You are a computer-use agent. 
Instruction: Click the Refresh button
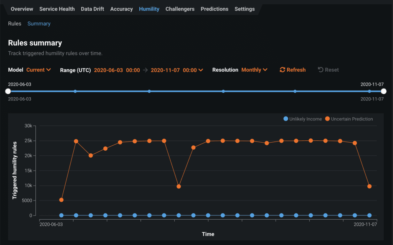[x=293, y=70]
